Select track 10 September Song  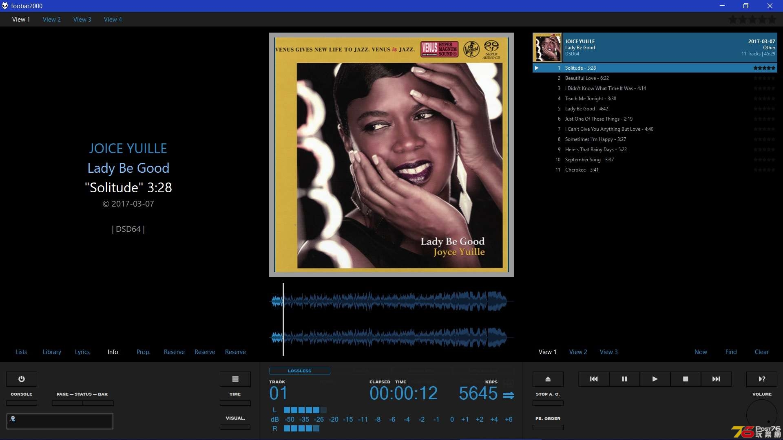655,160
